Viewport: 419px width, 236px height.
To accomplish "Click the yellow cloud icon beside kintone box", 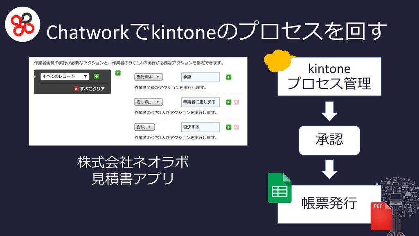I will [278, 61].
